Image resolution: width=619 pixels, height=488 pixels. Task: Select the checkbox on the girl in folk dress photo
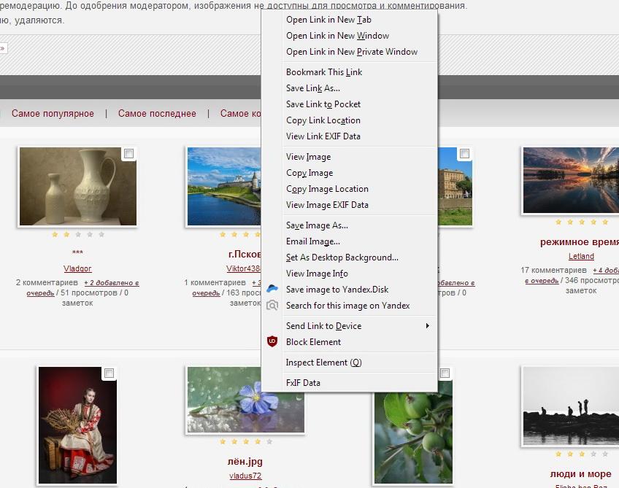pos(109,373)
